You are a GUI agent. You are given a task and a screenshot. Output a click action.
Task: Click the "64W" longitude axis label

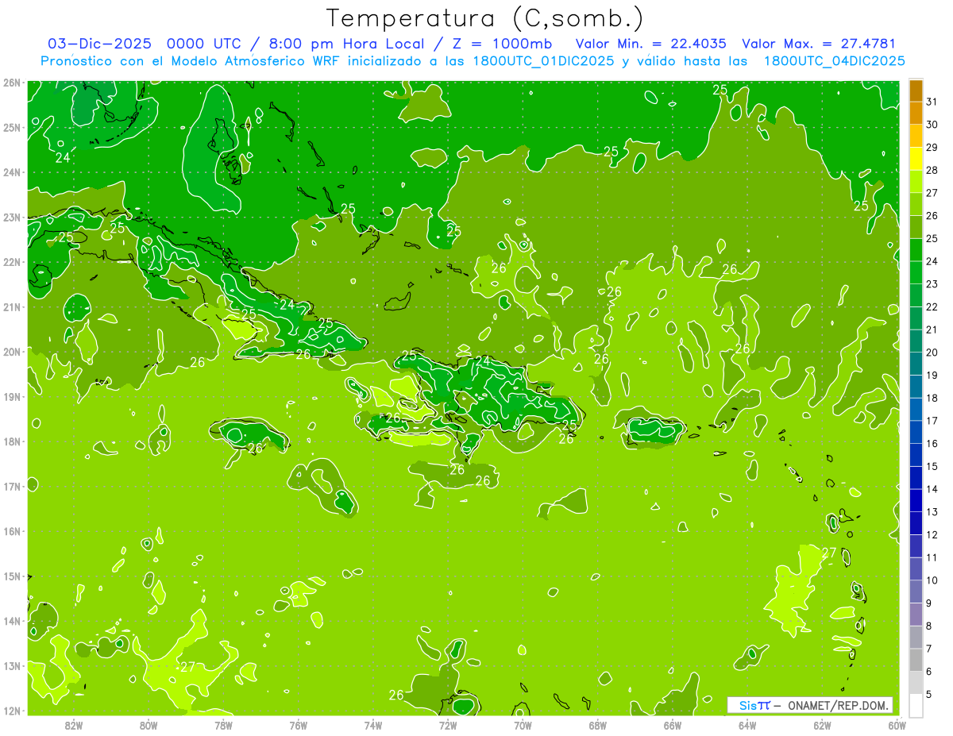747,725
